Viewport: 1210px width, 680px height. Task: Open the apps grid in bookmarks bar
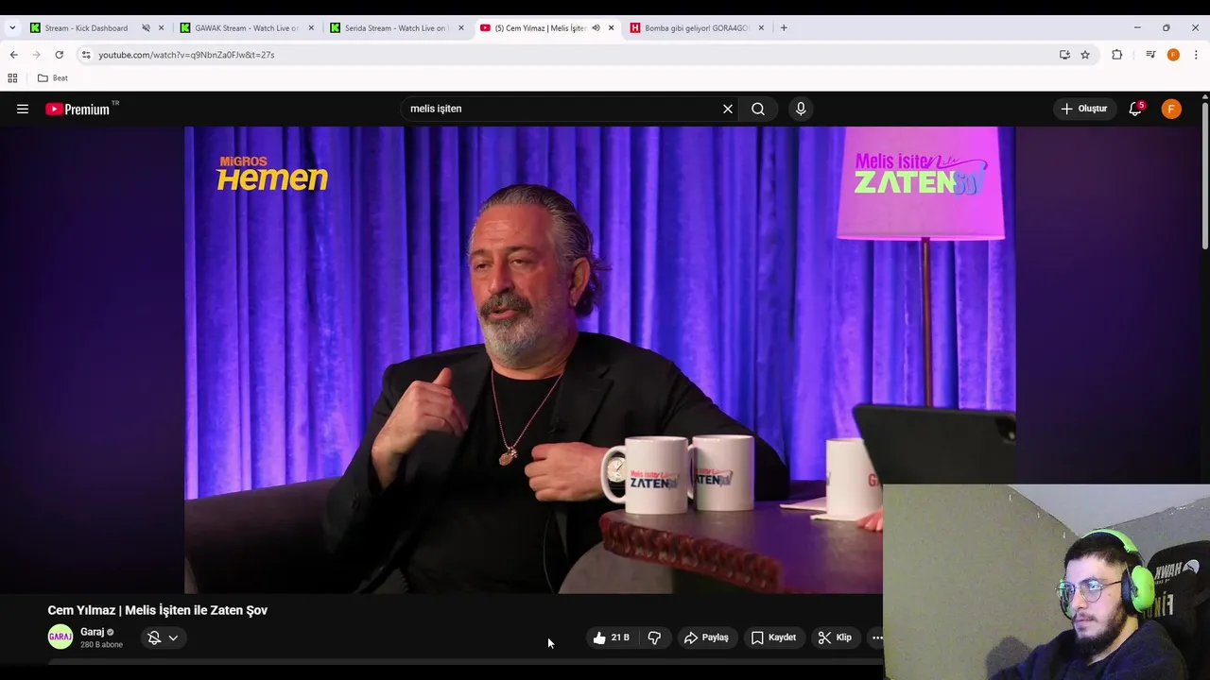click(x=12, y=78)
